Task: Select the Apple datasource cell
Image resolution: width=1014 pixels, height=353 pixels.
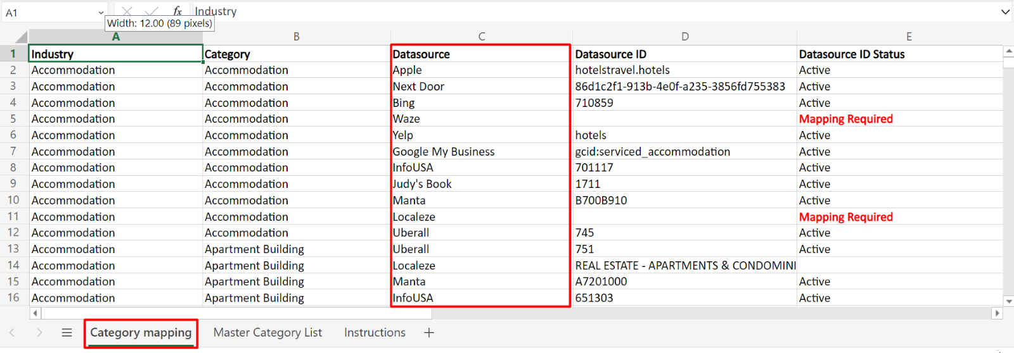Action: [482, 70]
